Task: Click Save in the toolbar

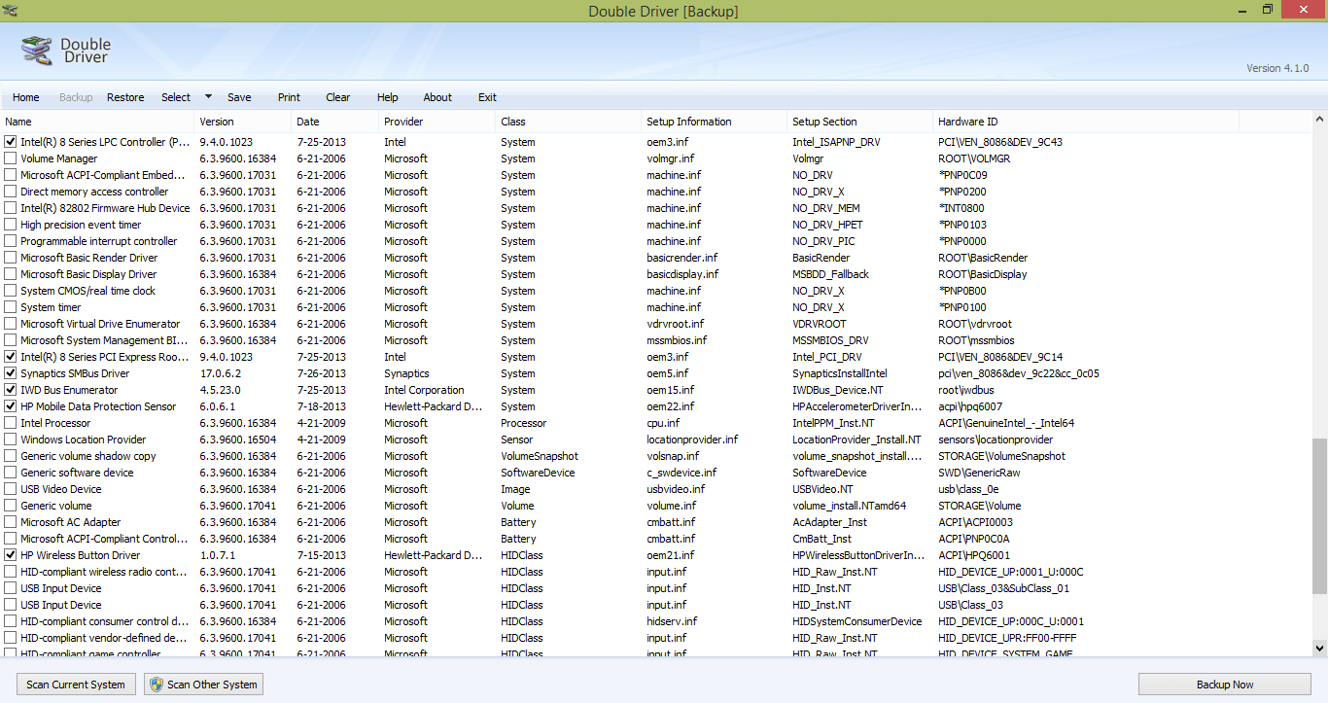Action: tap(239, 97)
